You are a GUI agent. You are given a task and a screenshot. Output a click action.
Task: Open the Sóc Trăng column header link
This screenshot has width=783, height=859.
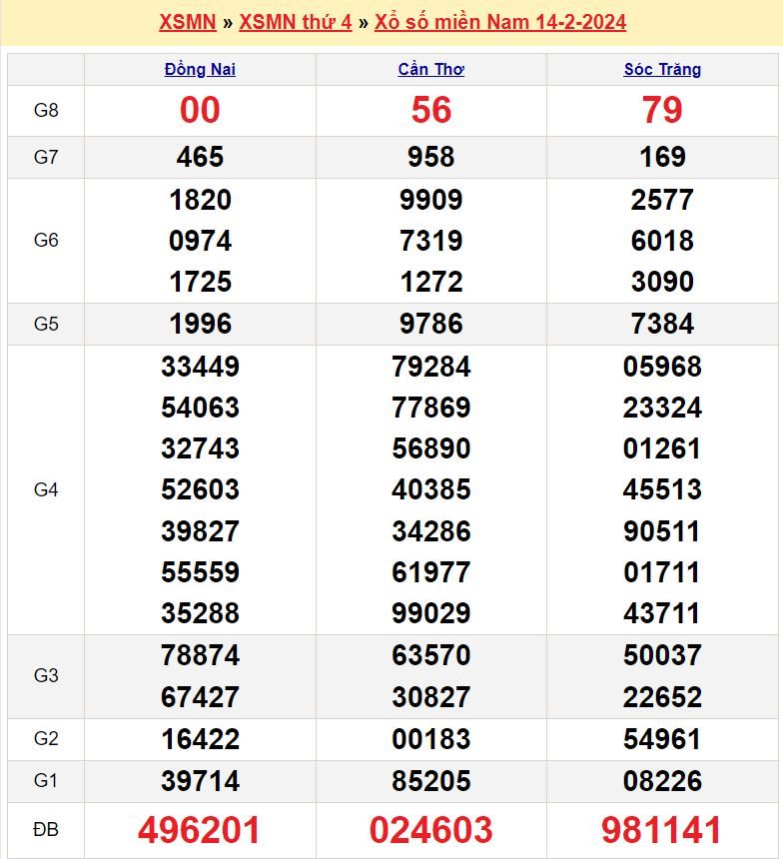[662, 69]
